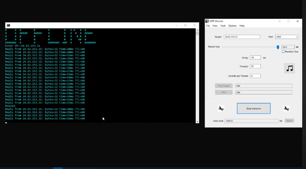
Task: Open the Port dropdown showing DNS
Action: click(x=287, y=37)
